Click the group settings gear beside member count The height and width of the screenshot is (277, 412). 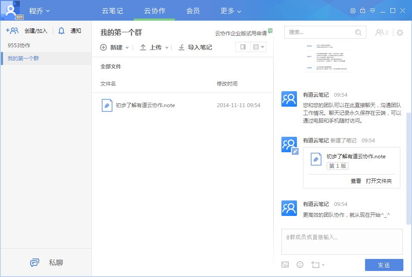[x=400, y=32]
